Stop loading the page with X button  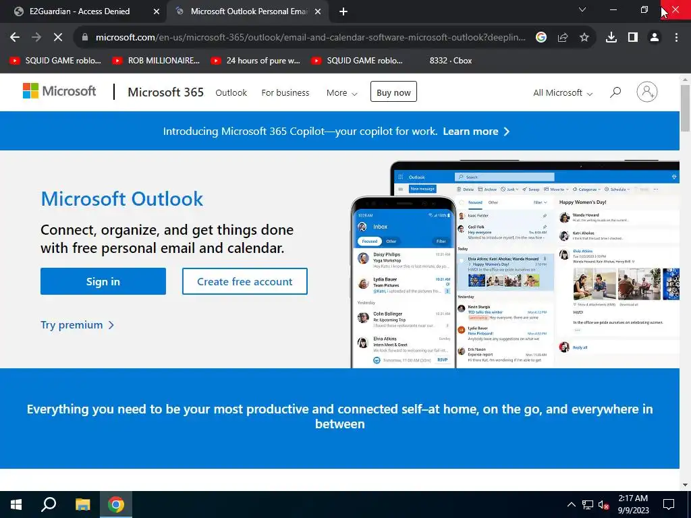pos(58,38)
